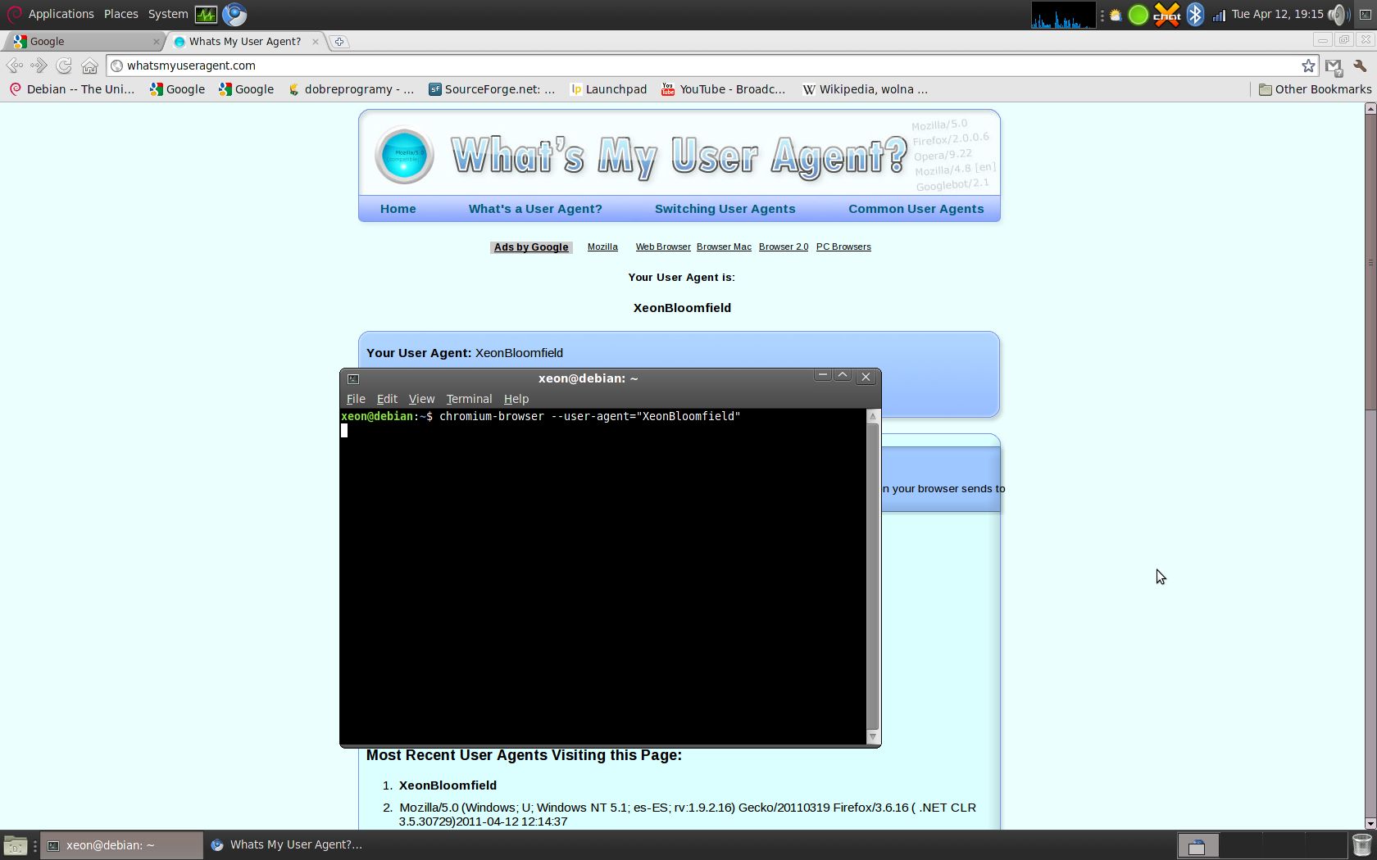Click the browser page vertical scrollbar
Viewport: 1377px width, 860px height.
1370,466
